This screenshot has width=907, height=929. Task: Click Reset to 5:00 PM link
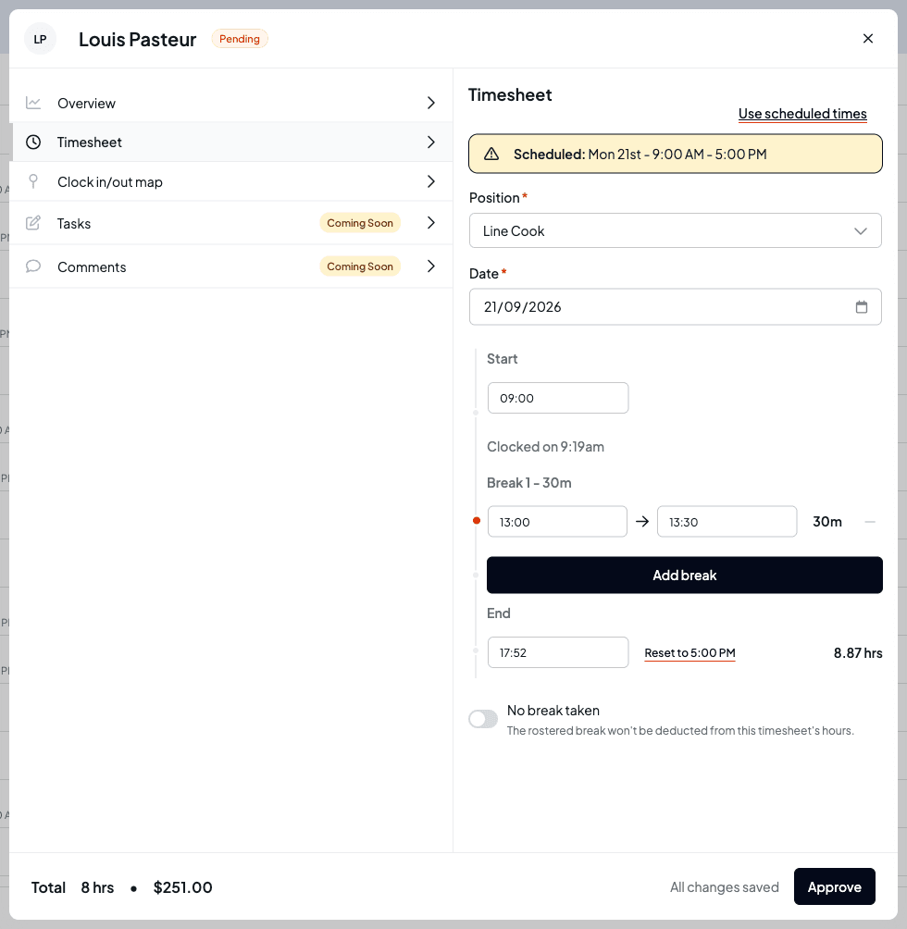click(x=690, y=653)
